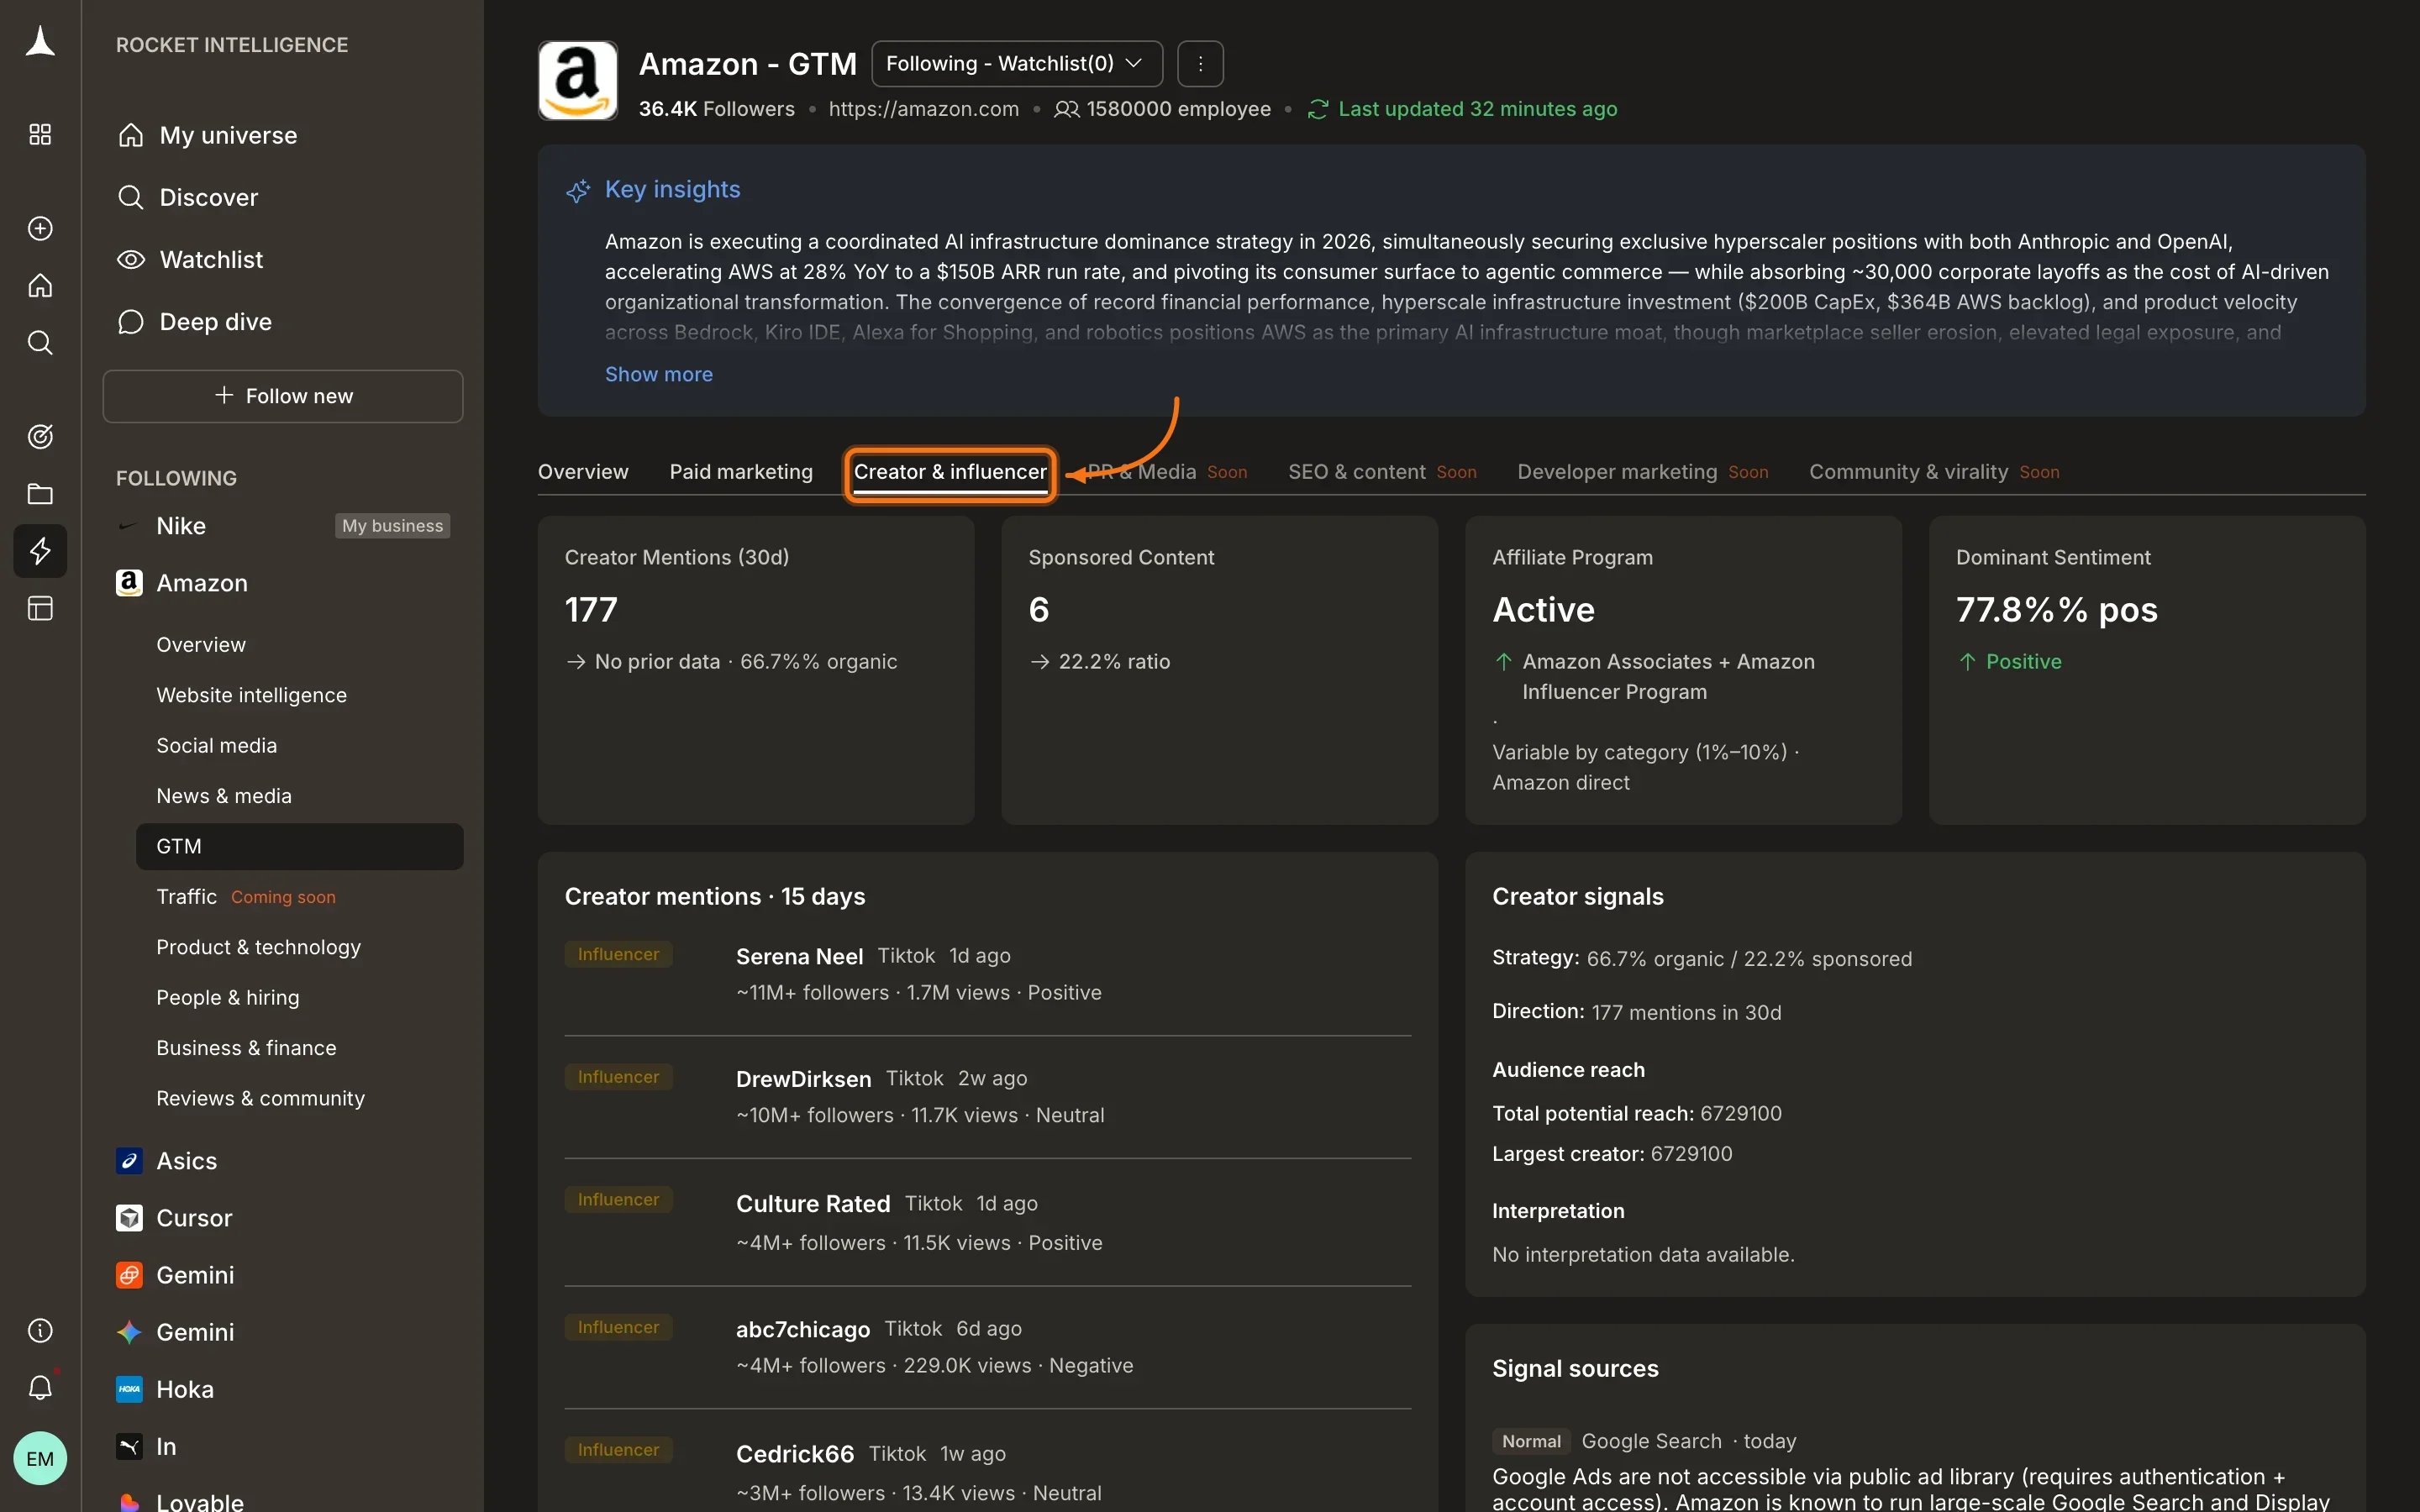Screen dimensions: 2420x1512
Task: Click the Sponsored Content card
Action: coord(1219,670)
